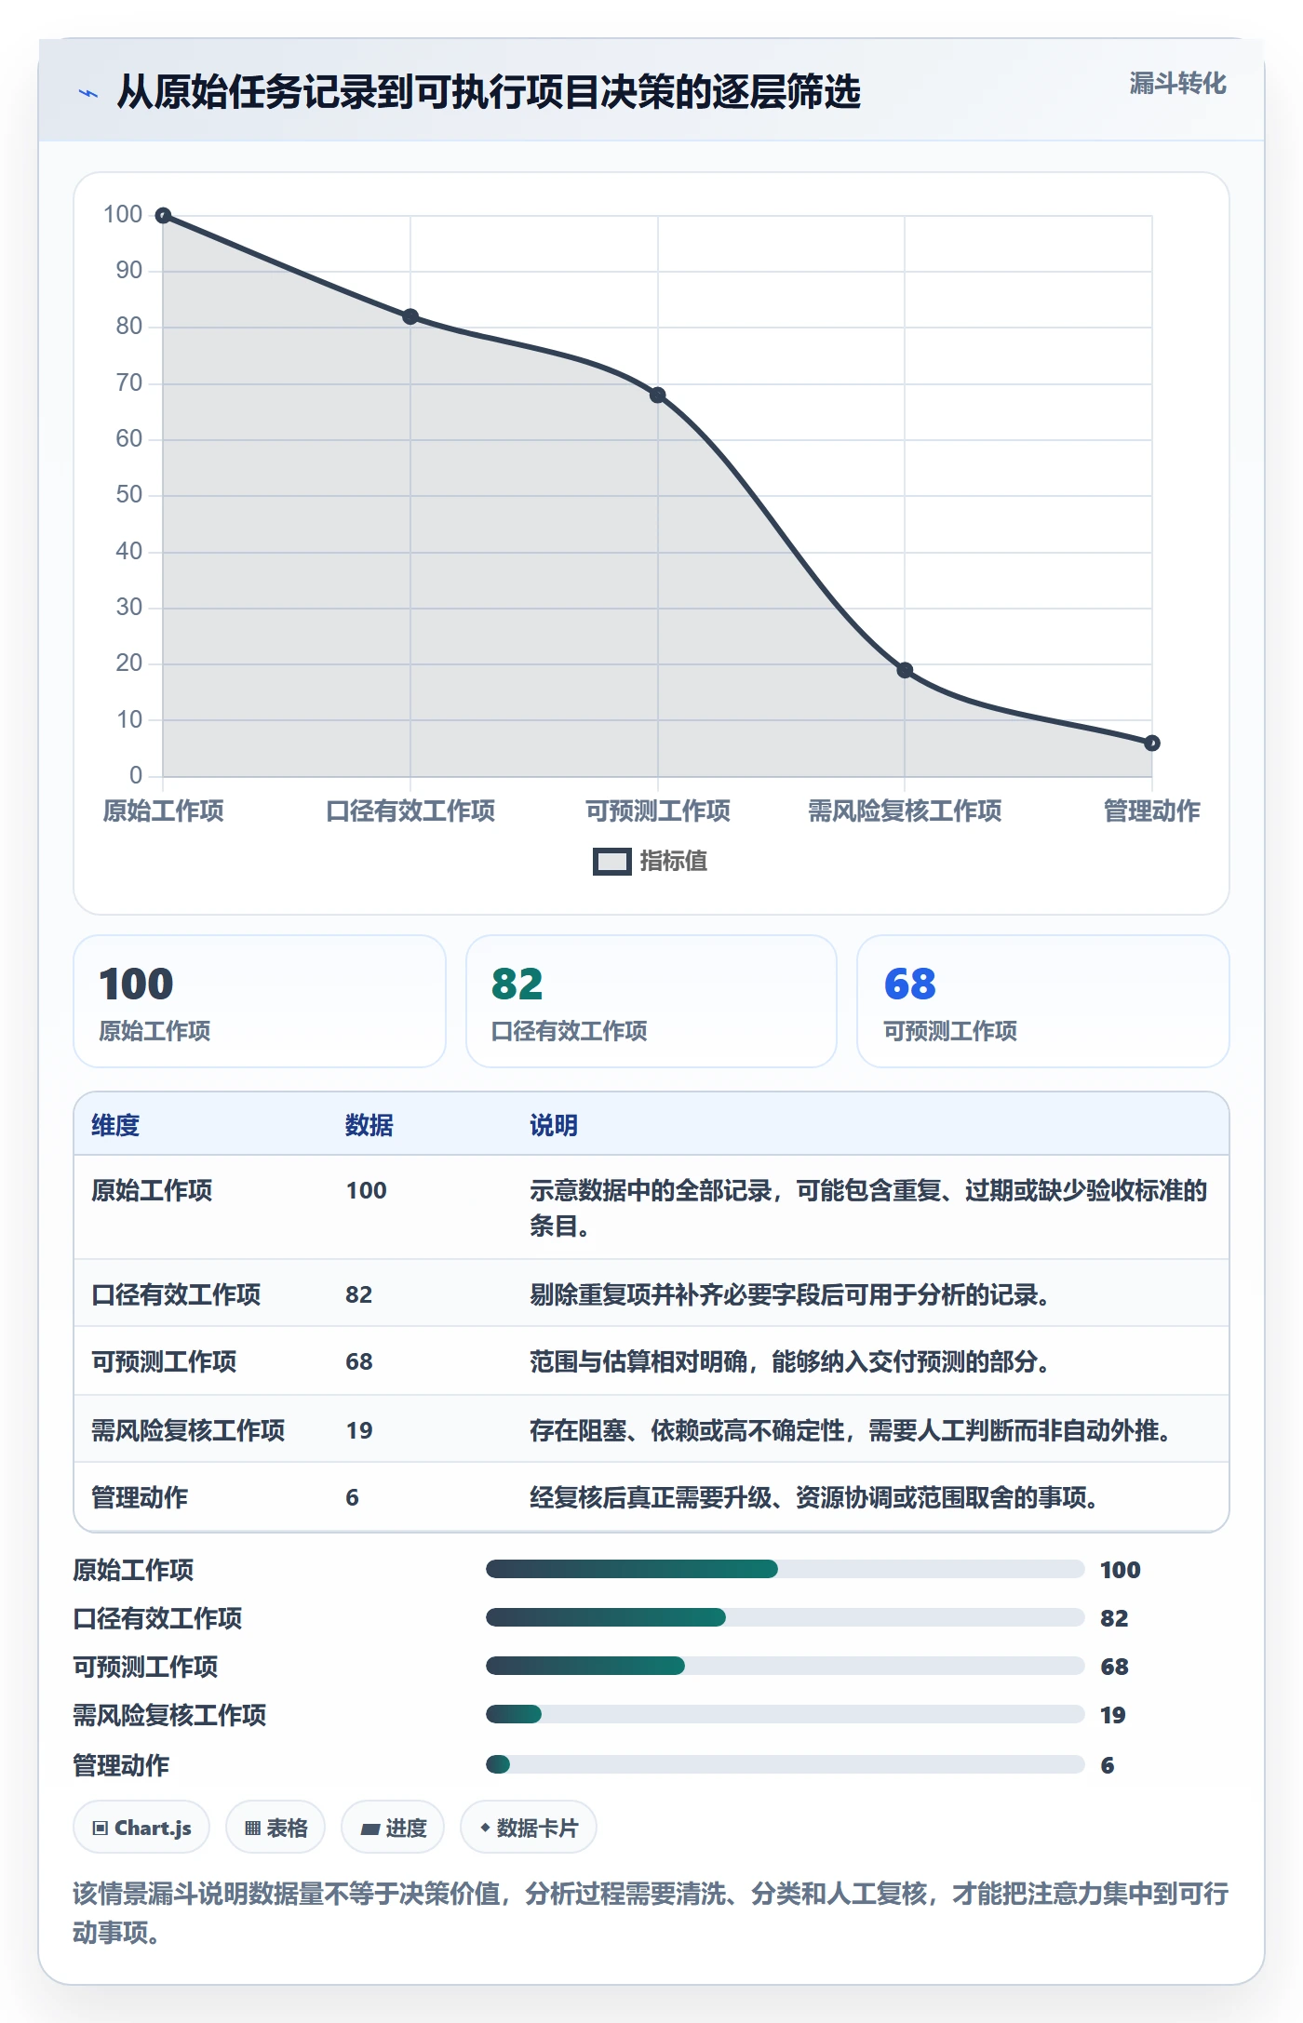Click the footer paragraph starting with 该情景漏斗说明
1303x2023 pixels.
651,1913
